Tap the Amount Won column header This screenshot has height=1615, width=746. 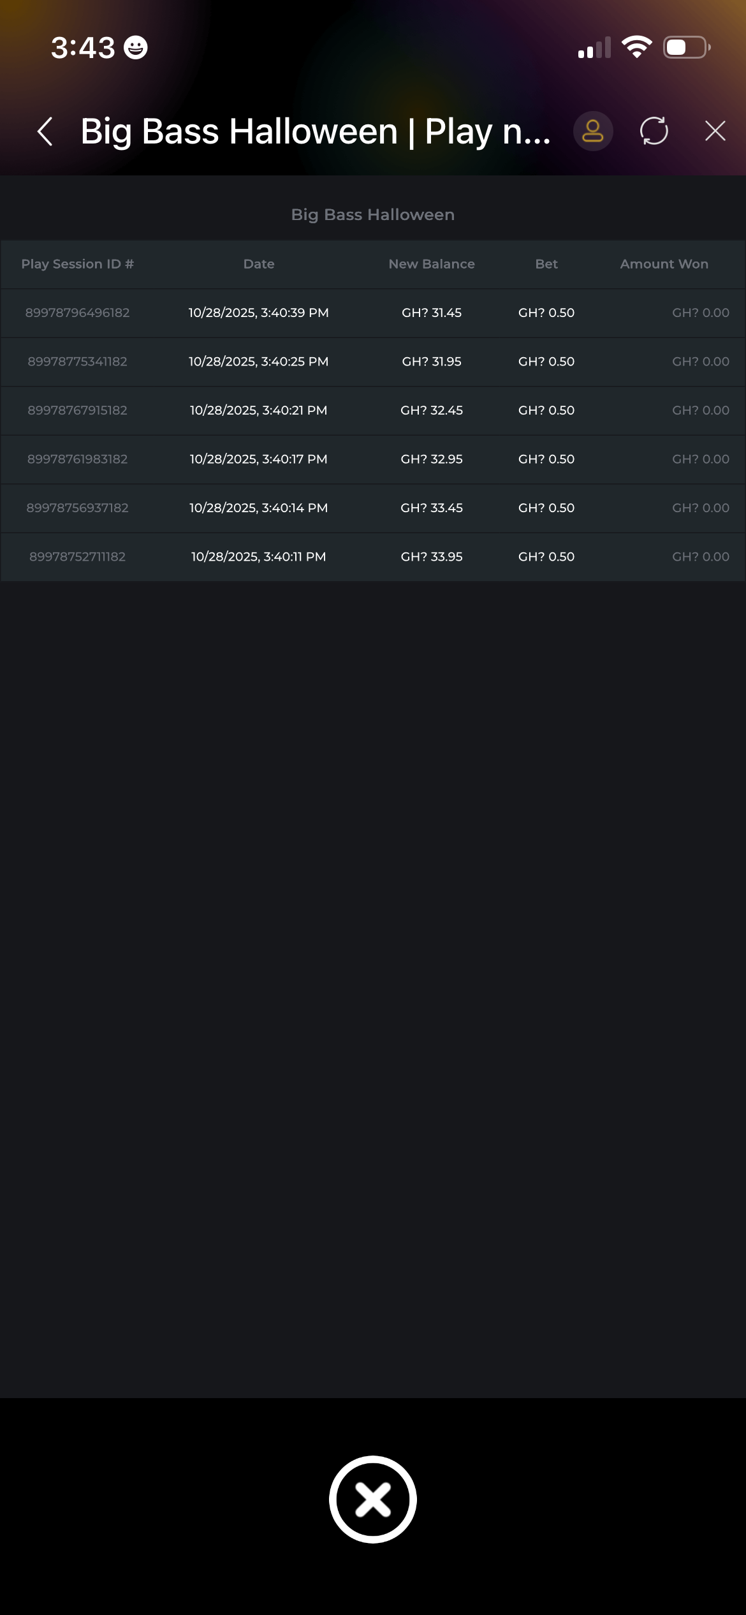[664, 264]
